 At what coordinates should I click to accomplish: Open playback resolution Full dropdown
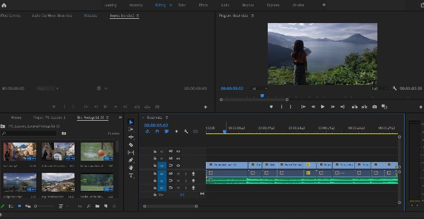380,89
